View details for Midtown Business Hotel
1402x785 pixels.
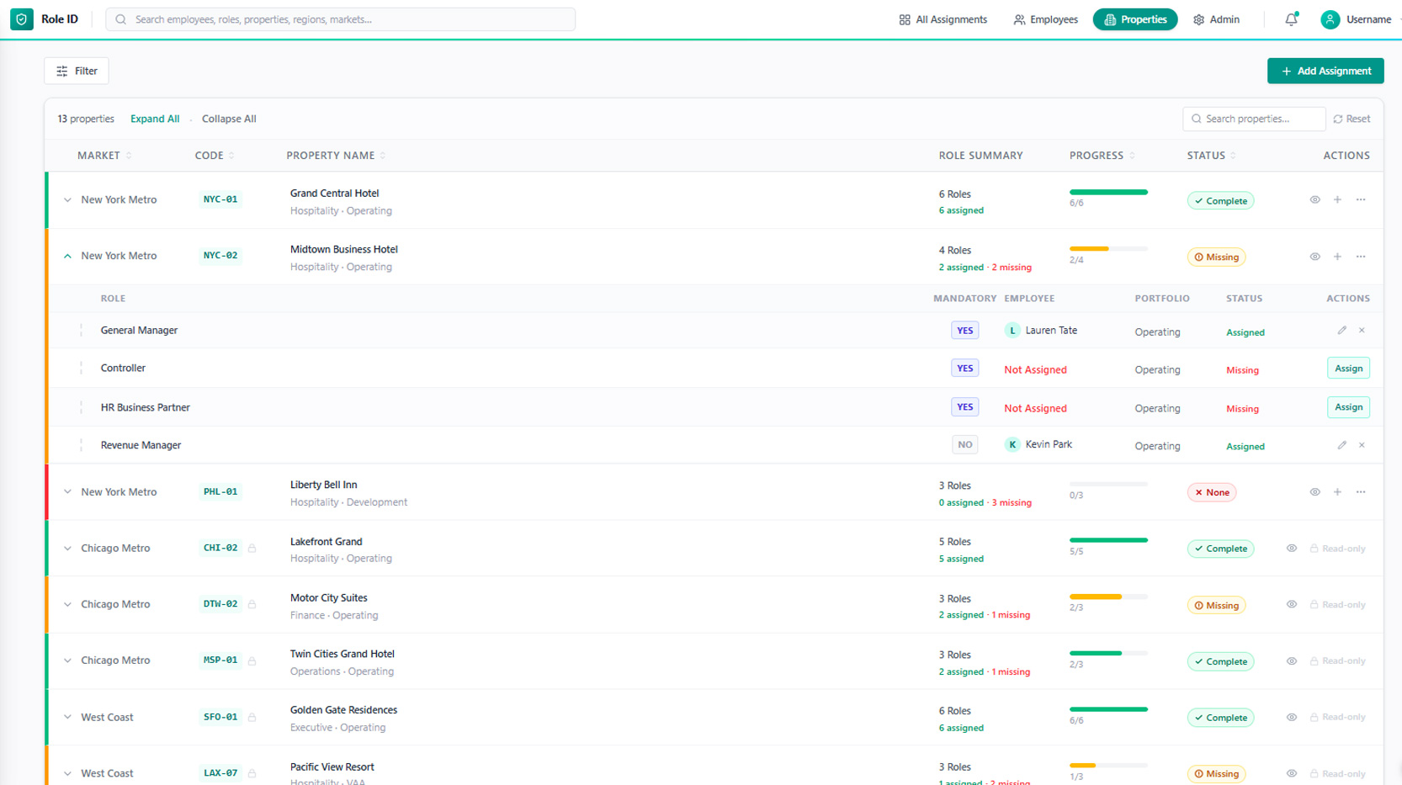(1314, 257)
